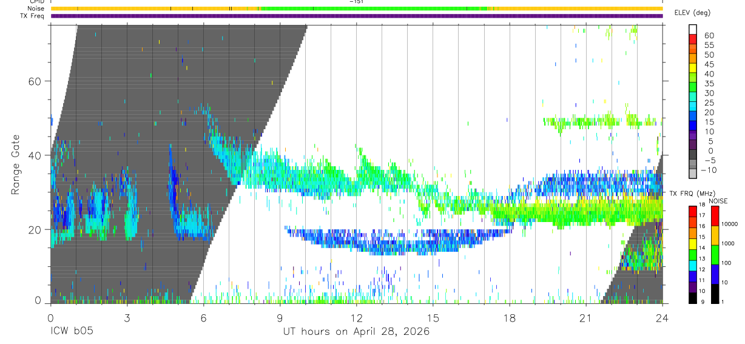The width and height of the screenshot is (745, 344).
Task: Select the cyan swatch in TX FRQ colorbar
Action: tap(692, 266)
